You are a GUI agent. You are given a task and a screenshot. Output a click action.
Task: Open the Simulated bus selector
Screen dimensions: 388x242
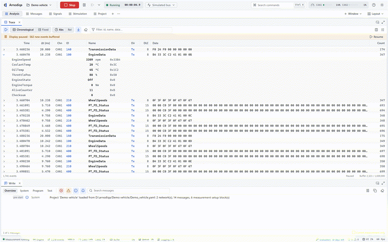point(161,5)
